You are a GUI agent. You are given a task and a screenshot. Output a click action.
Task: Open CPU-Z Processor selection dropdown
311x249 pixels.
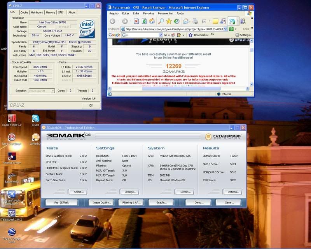pyautogui.click(x=52, y=91)
